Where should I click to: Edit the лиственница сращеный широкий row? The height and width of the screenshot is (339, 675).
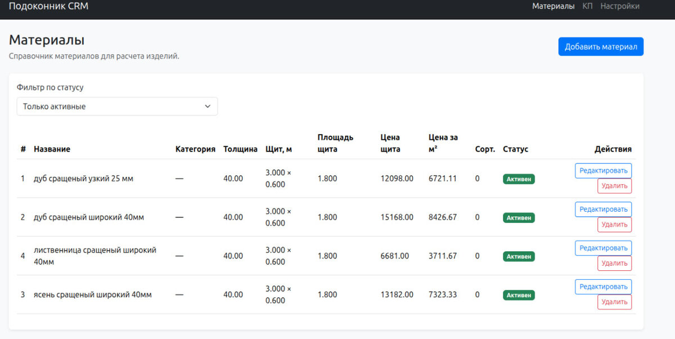click(603, 248)
